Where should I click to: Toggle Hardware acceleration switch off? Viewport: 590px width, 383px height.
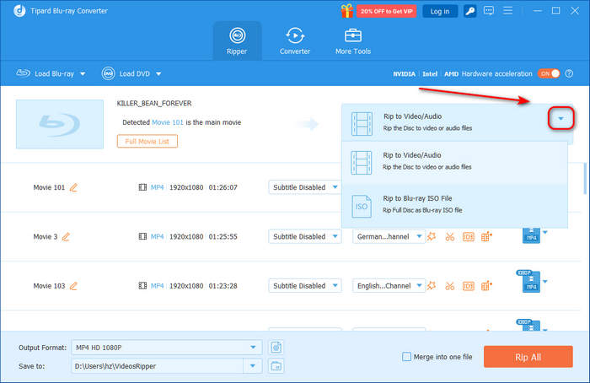point(549,73)
